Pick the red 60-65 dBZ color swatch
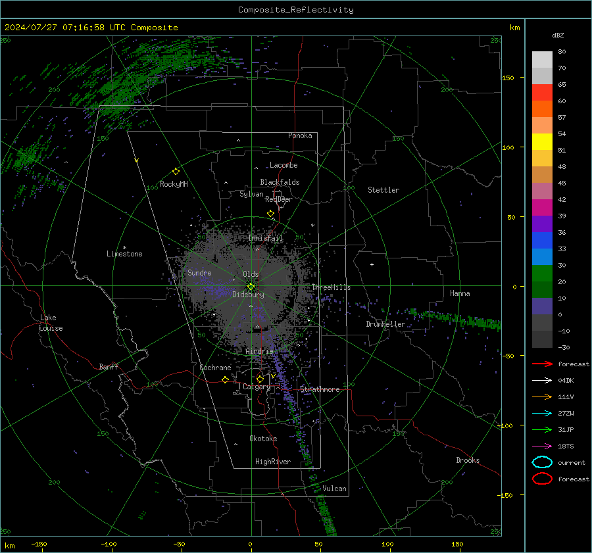The width and height of the screenshot is (592, 553). coord(542,93)
